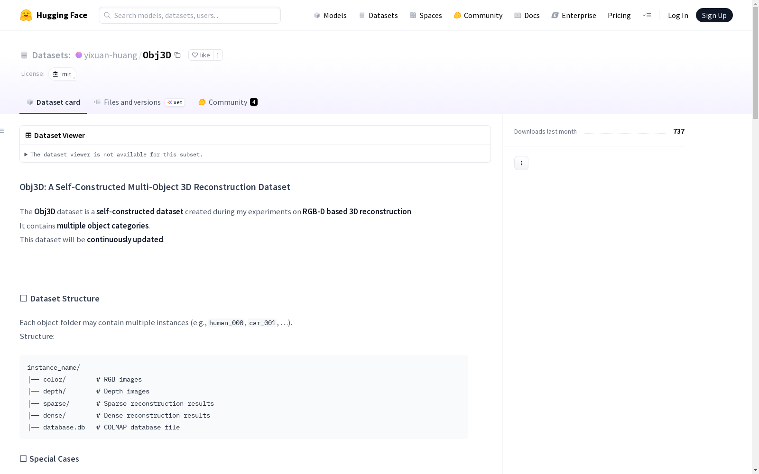The height and width of the screenshot is (474, 759).
Task: Select the Dataset card tab
Action: 53,102
